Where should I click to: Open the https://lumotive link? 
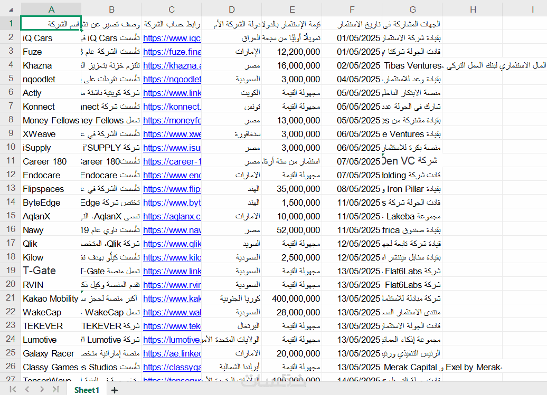172,340
